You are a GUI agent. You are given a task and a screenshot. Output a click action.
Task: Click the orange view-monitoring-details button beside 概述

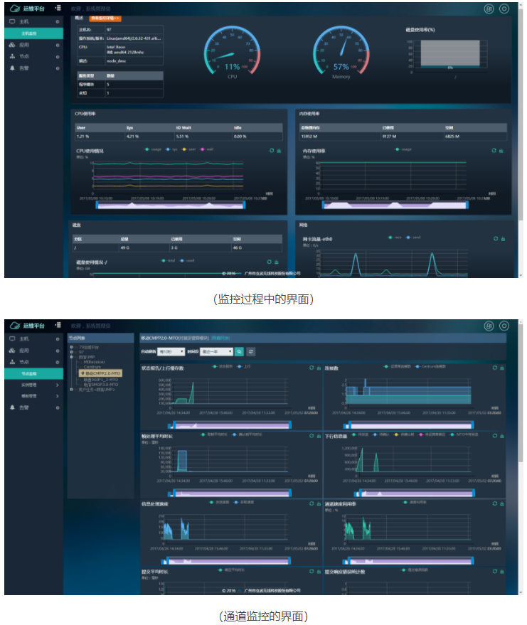point(105,18)
